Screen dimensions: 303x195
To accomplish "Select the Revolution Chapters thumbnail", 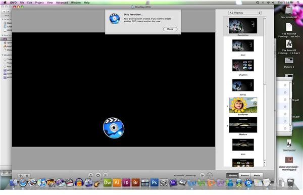I will (243, 65).
